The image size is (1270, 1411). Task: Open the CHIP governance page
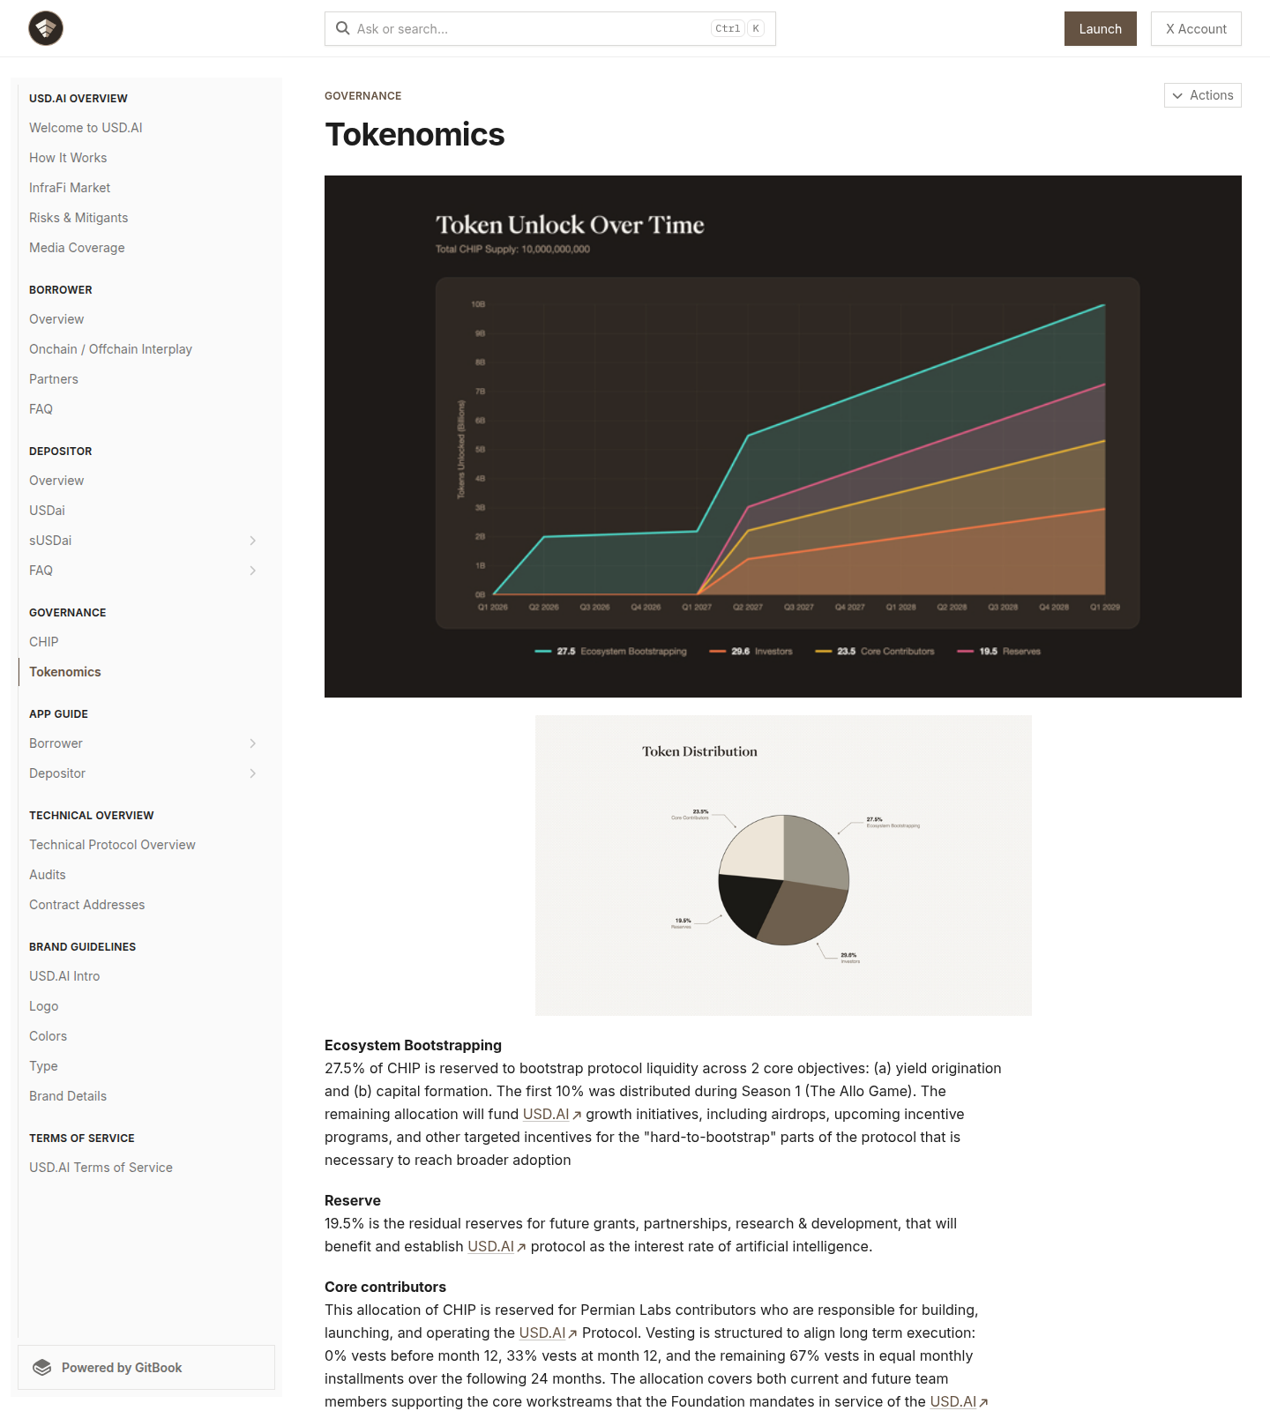coord(44,642)
